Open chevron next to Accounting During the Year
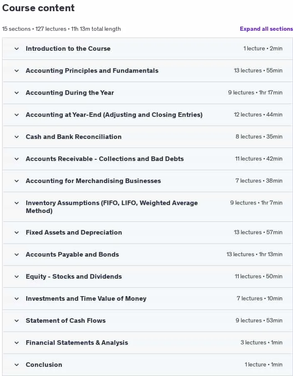 pos(17,93)
